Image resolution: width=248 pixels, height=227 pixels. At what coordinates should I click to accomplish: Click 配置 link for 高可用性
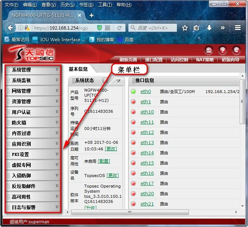[x=104, y=161]
